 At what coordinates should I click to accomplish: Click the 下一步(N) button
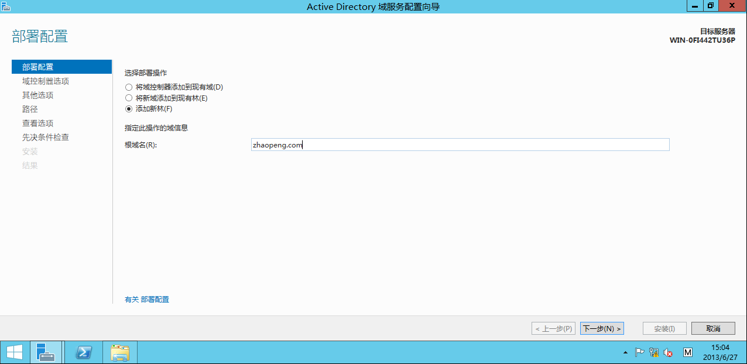tap(602, 328)
